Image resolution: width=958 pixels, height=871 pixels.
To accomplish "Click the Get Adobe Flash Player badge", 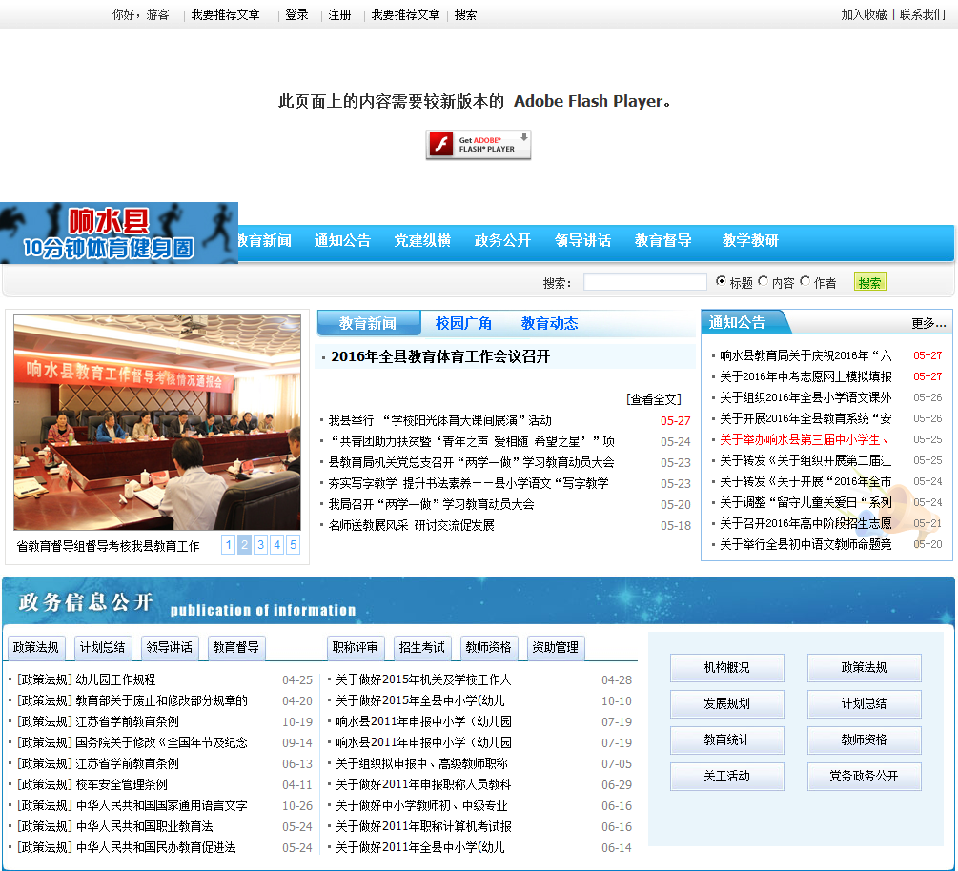I will (479, 145).
